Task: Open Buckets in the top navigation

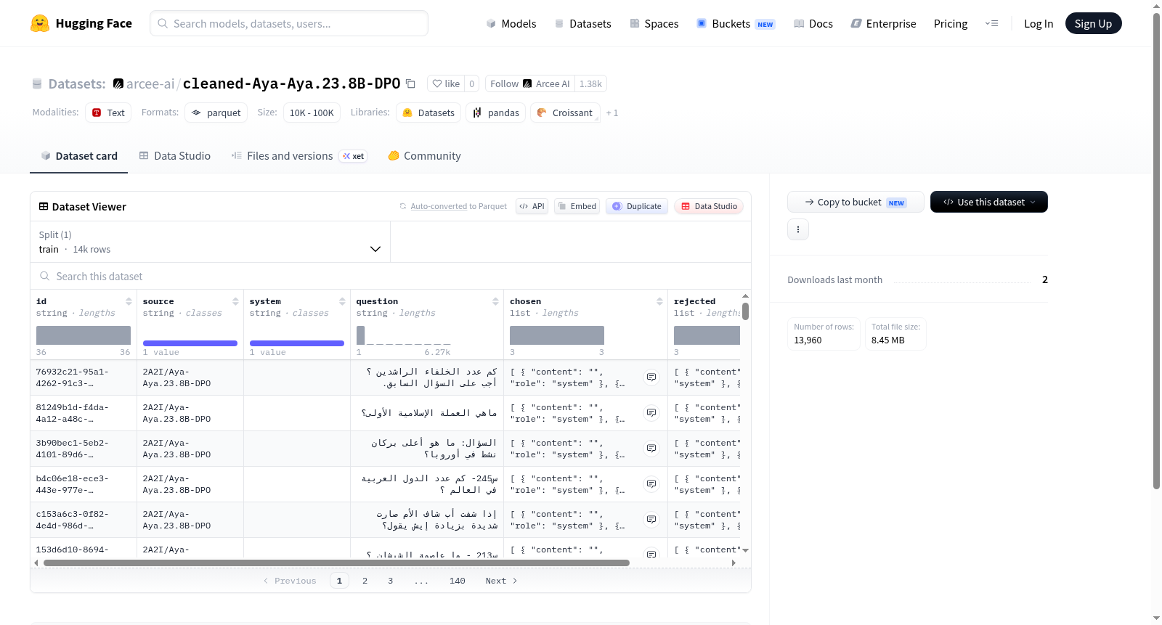Action: [735, 23]
